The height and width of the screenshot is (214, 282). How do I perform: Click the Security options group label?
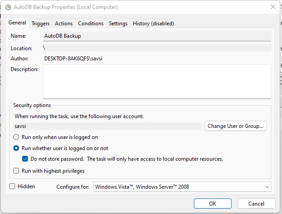pyautogui.click(x=32, y=105)
